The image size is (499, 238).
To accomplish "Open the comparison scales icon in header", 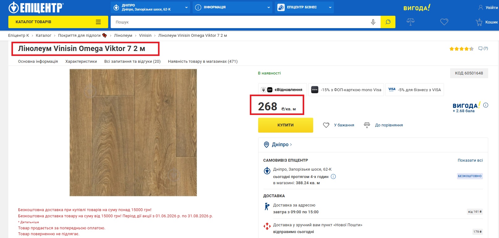I will tap(411, 22).
